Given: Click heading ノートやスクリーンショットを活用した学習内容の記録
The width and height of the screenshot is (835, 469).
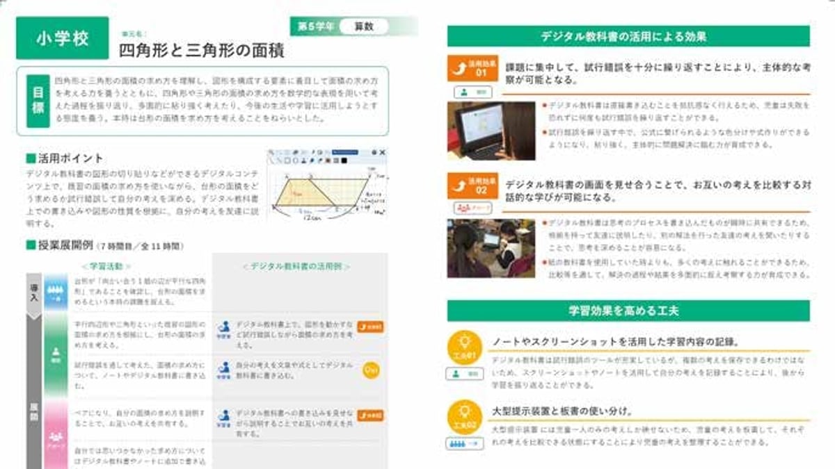Looking at the screenshot, I should tap(616, 342).
